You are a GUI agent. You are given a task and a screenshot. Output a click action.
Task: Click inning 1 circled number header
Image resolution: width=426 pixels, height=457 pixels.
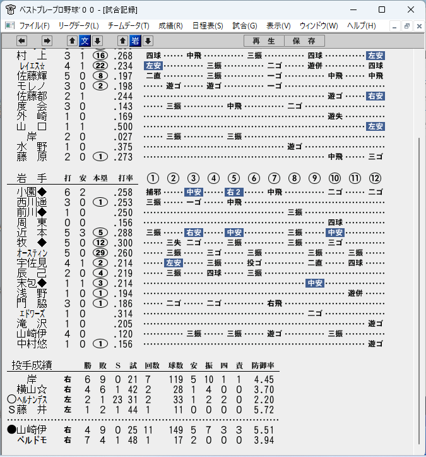point(153,178)
